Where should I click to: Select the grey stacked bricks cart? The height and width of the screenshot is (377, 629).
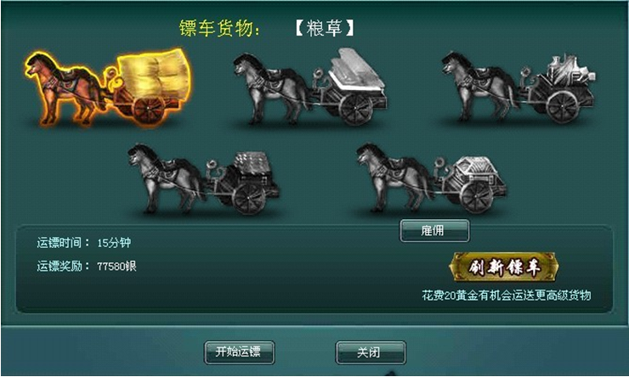204,178
